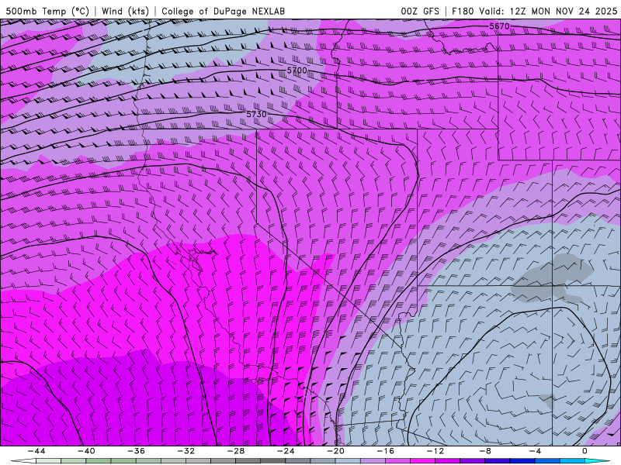This screenshot has width=621, height=465.
Task: Select the 'College of DuPage NEXLAB' text
Action: point(223,11)
